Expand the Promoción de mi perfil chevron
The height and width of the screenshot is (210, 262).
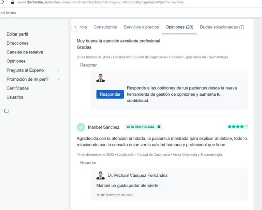tap(59, 79)
